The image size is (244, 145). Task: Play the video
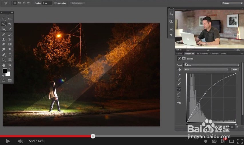coord(8,141)
